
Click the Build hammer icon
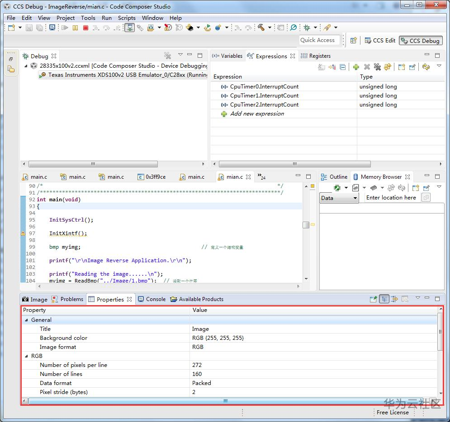[261, 27]
